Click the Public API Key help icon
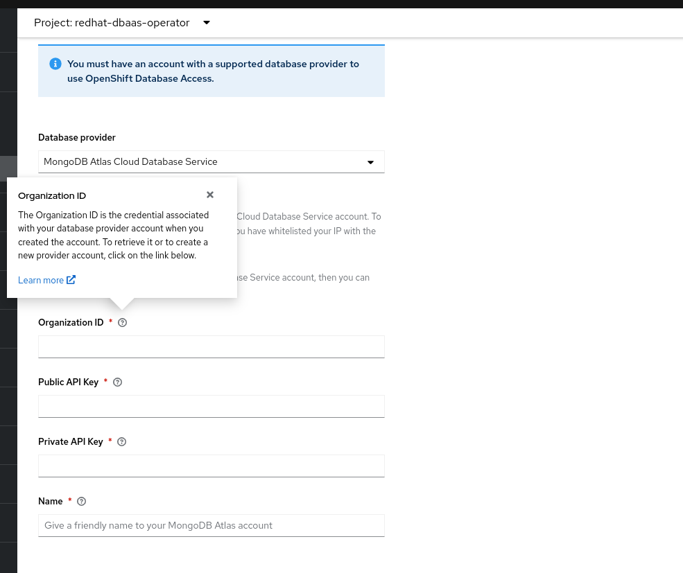 coord(117,382)
